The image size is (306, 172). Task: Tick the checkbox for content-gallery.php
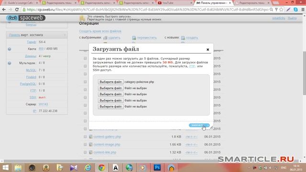pos(85,137)
